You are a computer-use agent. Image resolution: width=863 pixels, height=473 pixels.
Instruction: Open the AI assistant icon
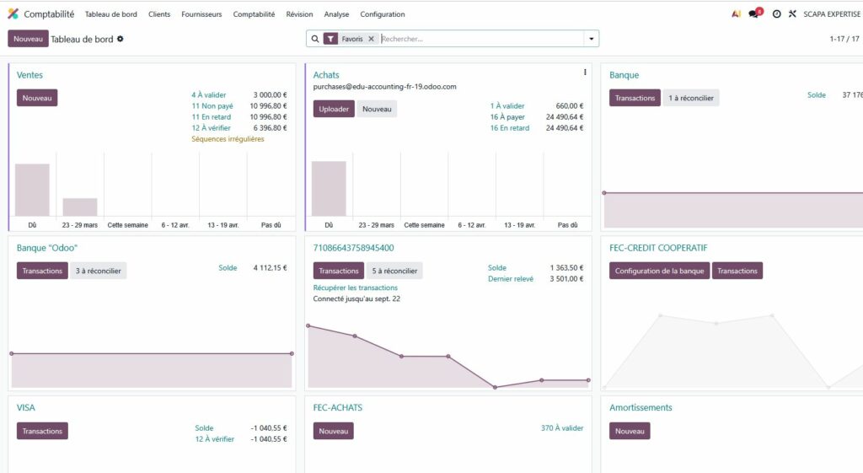[736, 14]
